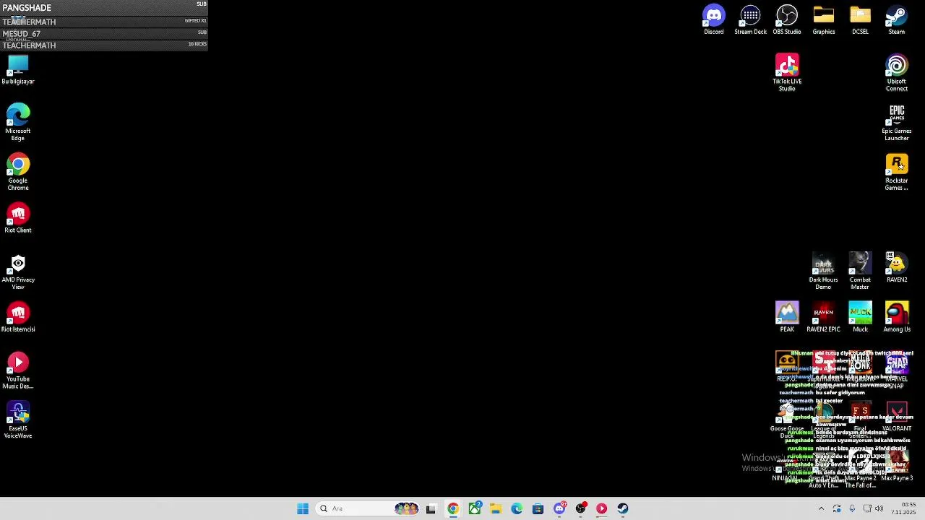Select the Google Chrome desktop shortcut
The image size is (925, 520).
click(x=18, y=172)
